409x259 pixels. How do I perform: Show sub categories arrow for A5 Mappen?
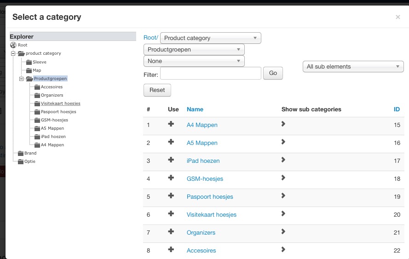(x=283, y=142)
